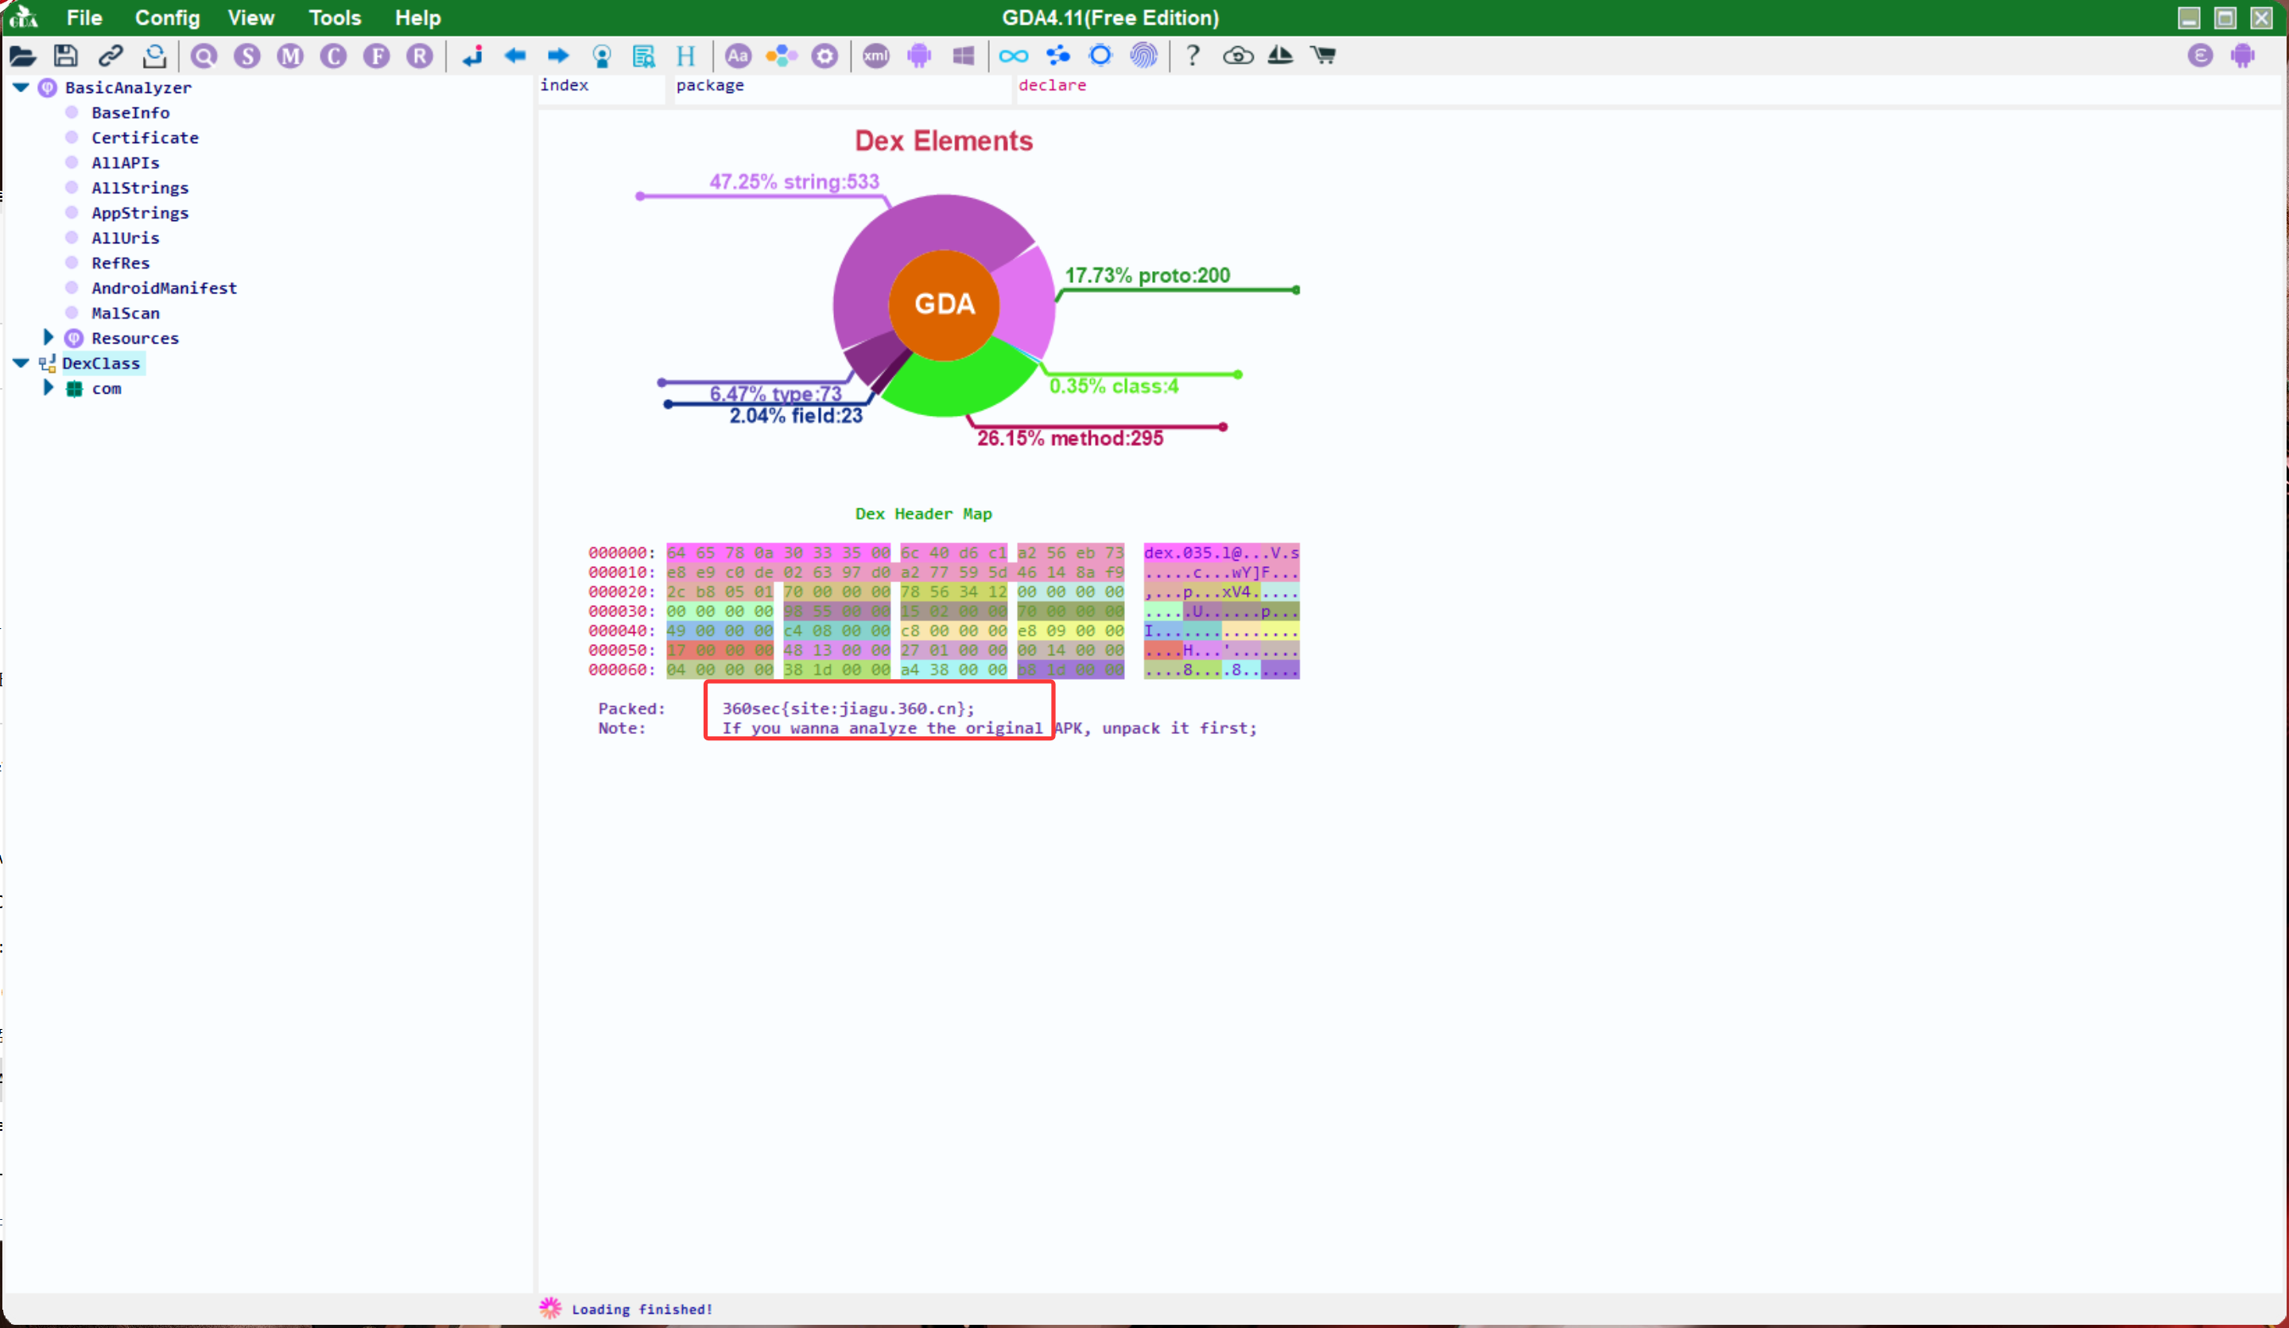Select RefRes in the tree
The image size is (2289, 1328).
click(120, 262)
